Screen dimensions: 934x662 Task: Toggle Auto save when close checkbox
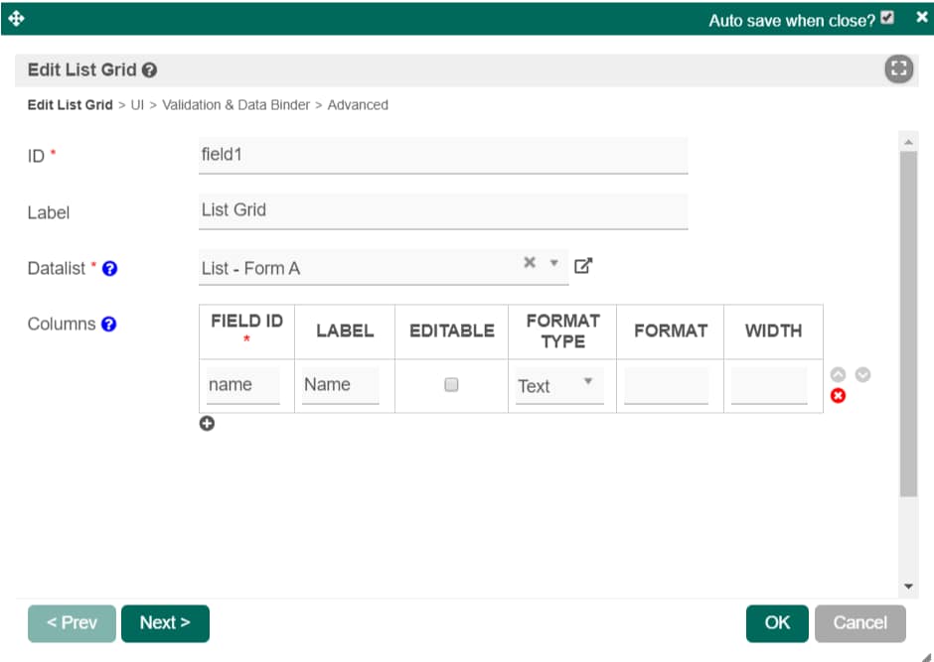point(887,18)
